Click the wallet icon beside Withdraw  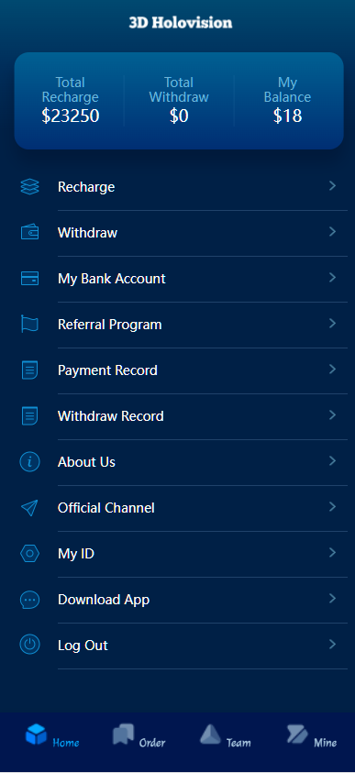(x=29, y=232)
